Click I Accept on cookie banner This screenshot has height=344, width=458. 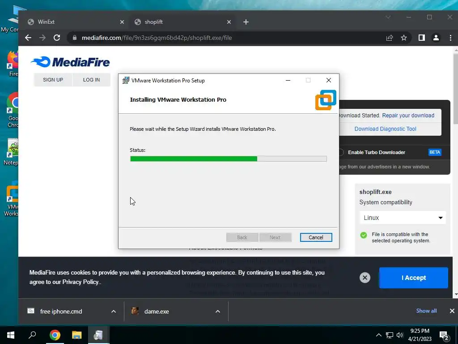click(414, 278)
